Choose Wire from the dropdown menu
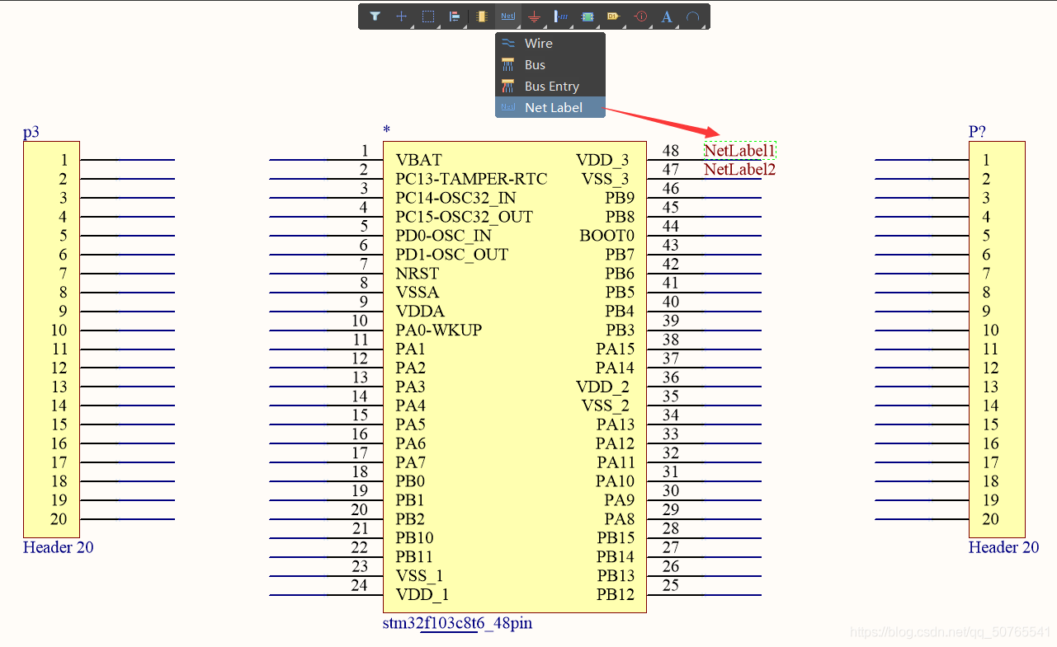This screenshot has width=1057, height=647. [550, 44]
